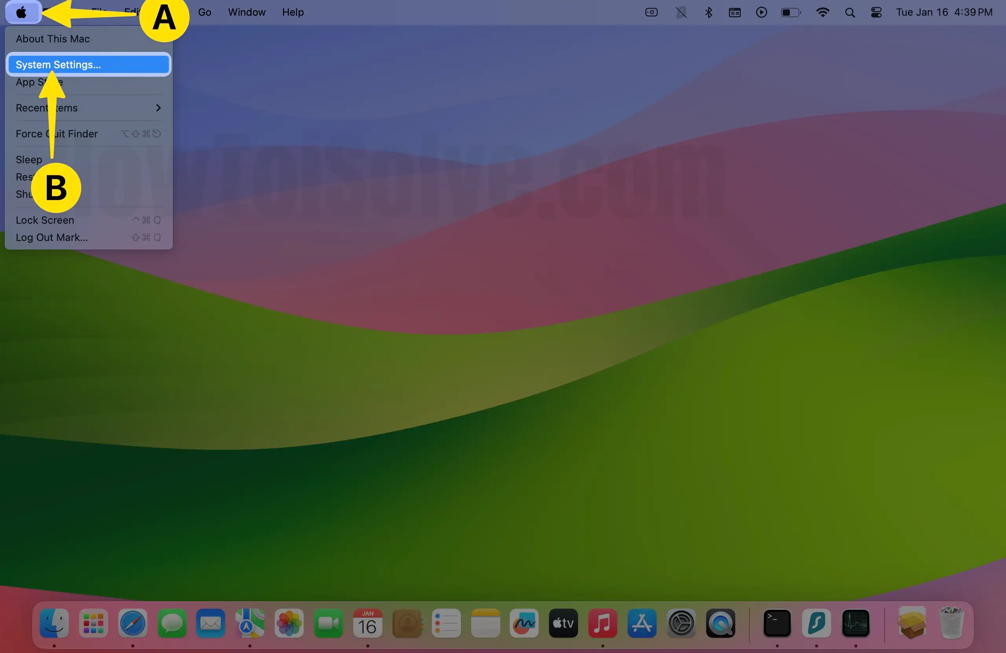Open the Freeform app icon
The height and width of the screenshot is (653, 1006).
coord(524,623)
